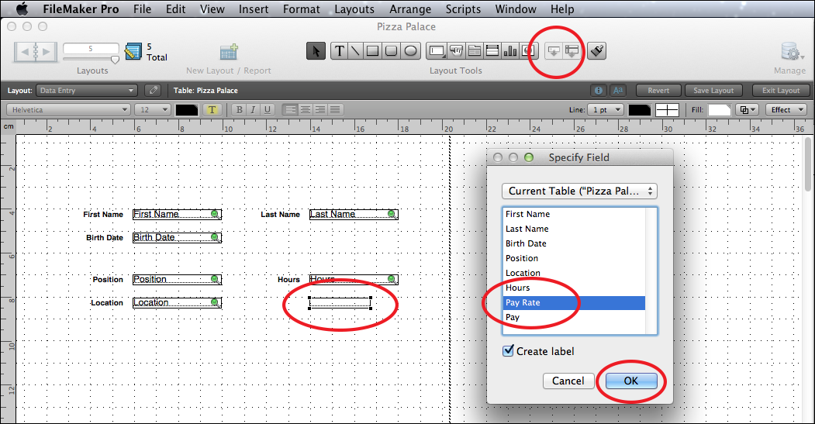Select the Field/Control tool
815x424 pixels.
[x=437, y=51]
